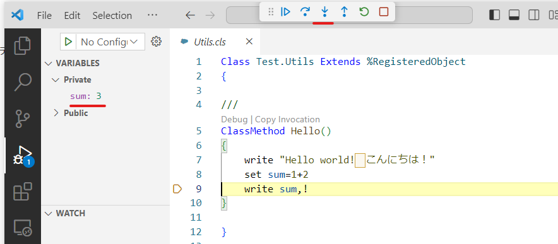Start debugging with green play button
The width and height of the screenshot is (558, 244).
tap(68, 42)
